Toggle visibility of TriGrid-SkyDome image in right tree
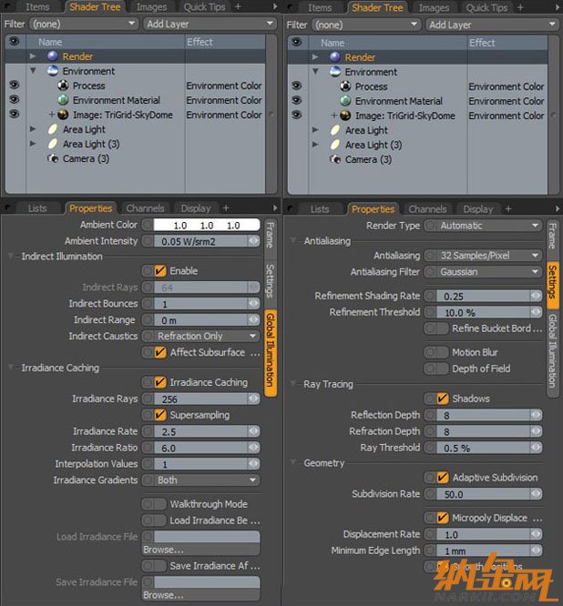563x606 pixels. (x=297, y=115)
